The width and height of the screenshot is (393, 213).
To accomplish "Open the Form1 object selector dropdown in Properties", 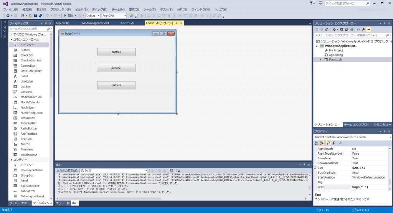I will (x=390, y=137).
